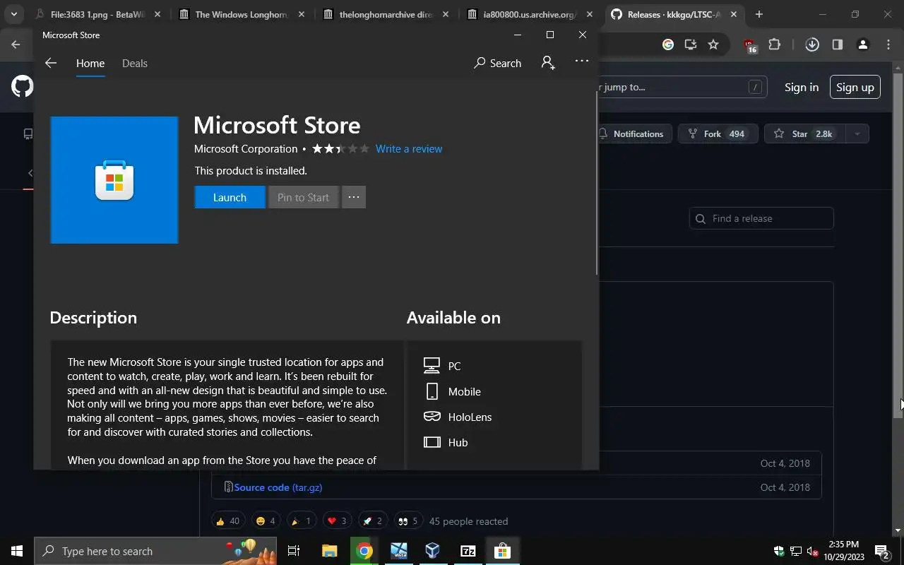Viewport: 904px width, 565px height.
Task: Click the volume icon in system tray
Action: click(x=812, y=551)
